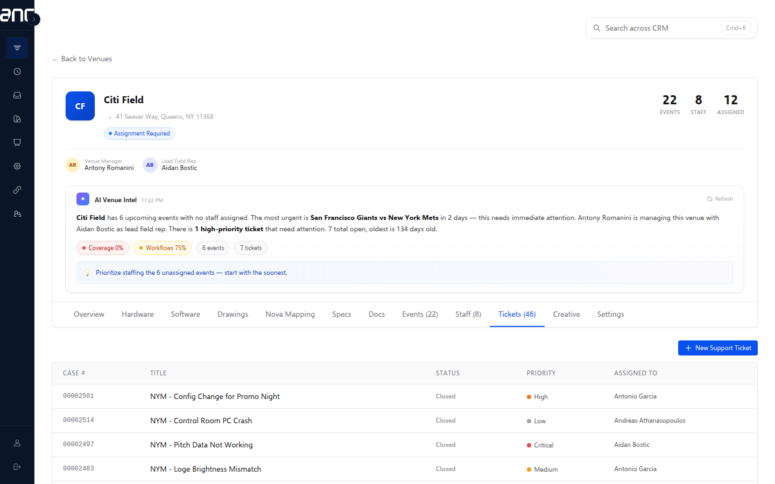The width and height of the screenshot is (775, 484).
Task: Open the chain link sidebar icon
Action: 17,190
